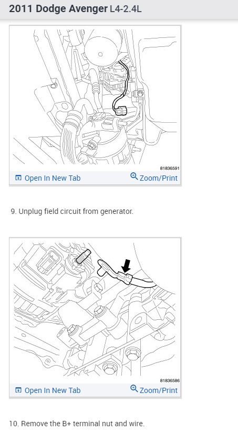This screenshot has width=238, height=442.
Task: Click the magnifier icon below diagram 81836586
Action: (x=134, y=389)
